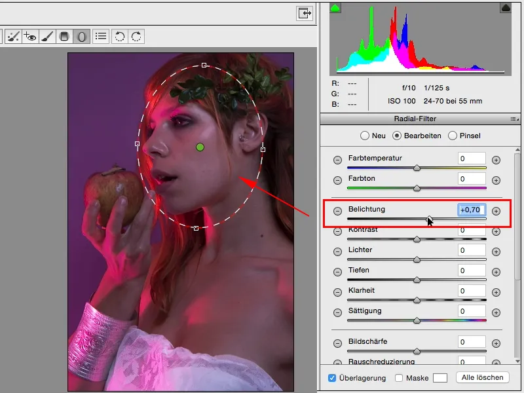Focus the Lichter value field
This screenshot has height=393, width=524.
tap(472, 250)
